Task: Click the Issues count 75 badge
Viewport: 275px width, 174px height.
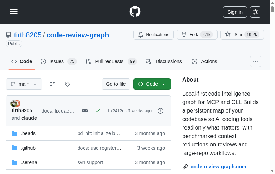Action: pos(72,61)
